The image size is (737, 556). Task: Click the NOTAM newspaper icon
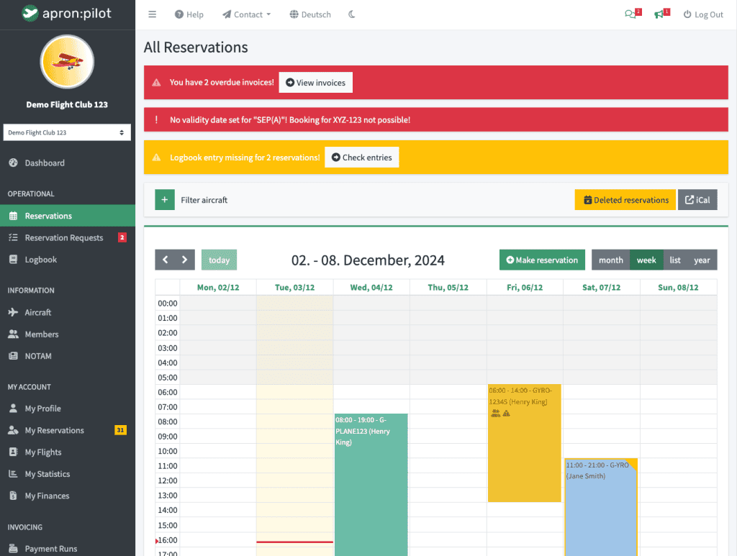coord(13,356)
